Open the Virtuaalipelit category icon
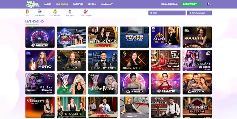 coord(55,12)
